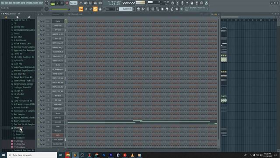Toggle the channel select LED of the top channel
This screenshot has width=280, height=158.
click(x=66, y=21)
